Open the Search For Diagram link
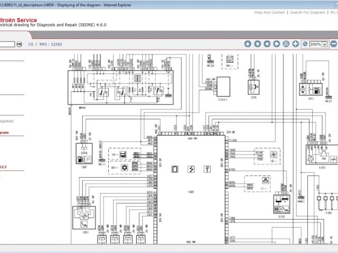 308,12
